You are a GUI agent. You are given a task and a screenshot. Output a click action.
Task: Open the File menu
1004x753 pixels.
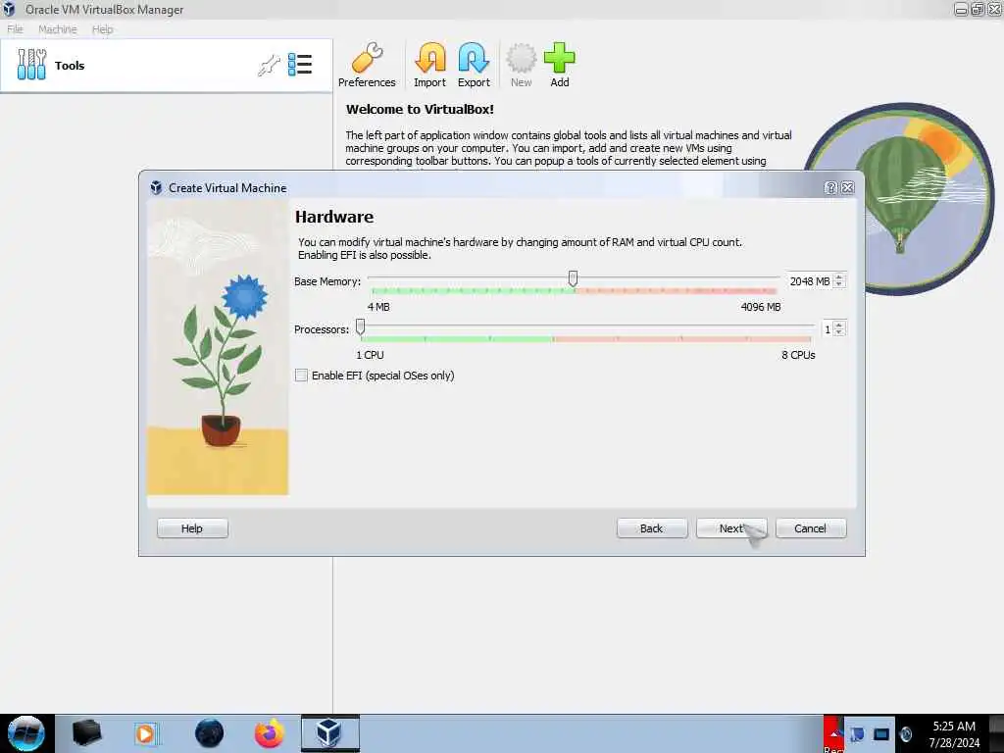coord(15,29)
